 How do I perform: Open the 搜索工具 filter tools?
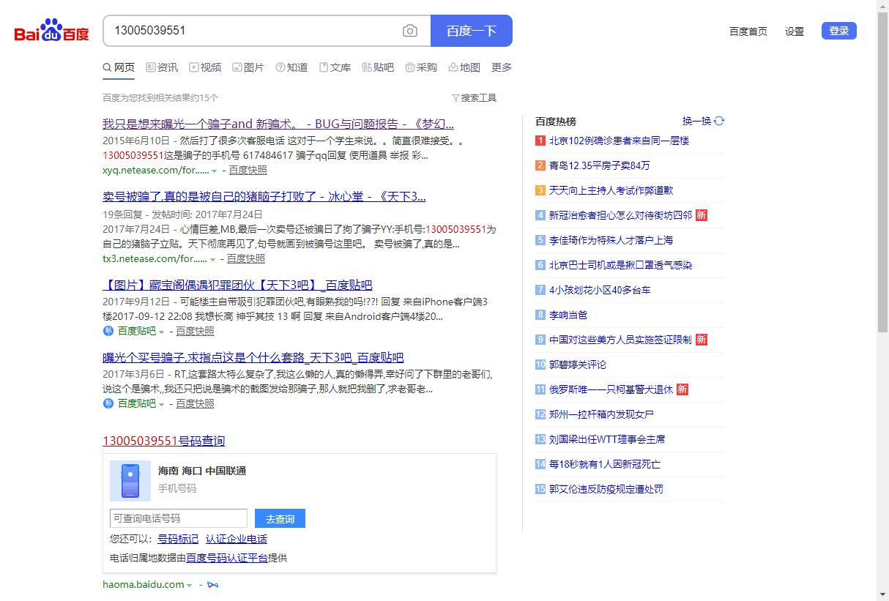pyautogui.click(x=475, y=97)
